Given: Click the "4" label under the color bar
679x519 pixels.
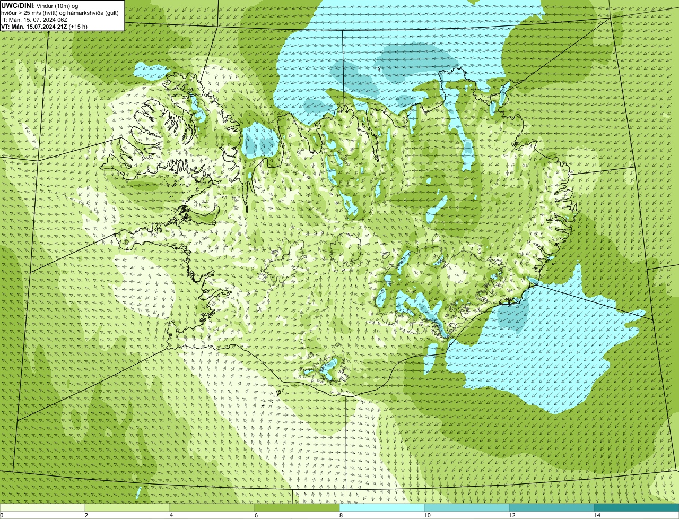Looking at the screenshot, I should (171, 515).
